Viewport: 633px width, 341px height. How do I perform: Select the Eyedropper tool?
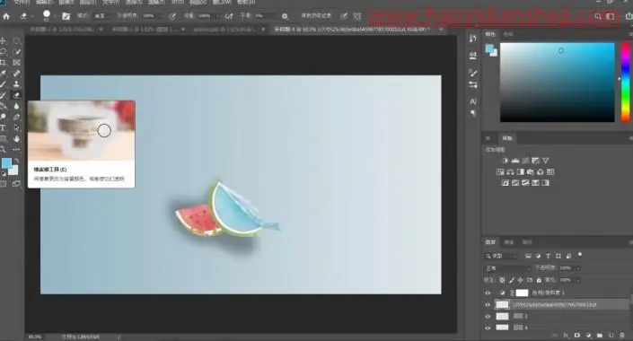click(x=4, y=74)
